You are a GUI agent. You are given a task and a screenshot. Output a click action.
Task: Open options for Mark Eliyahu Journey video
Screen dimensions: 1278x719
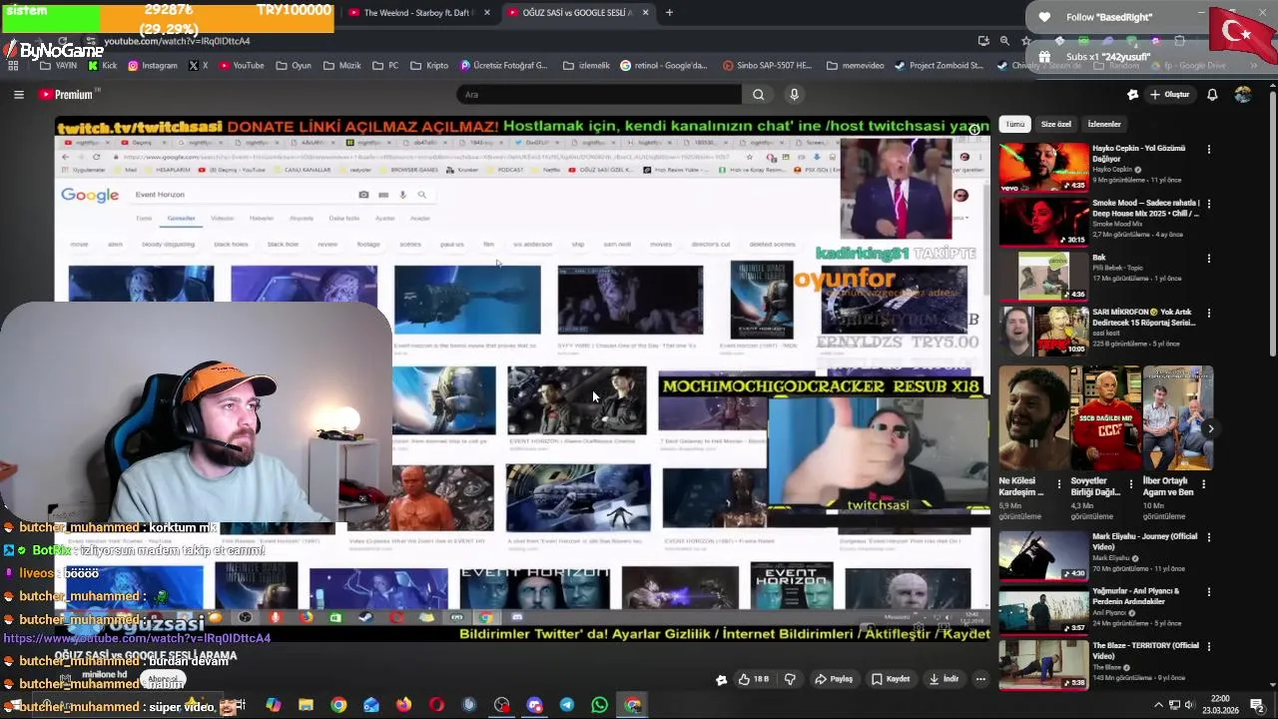pos(1209,537)
